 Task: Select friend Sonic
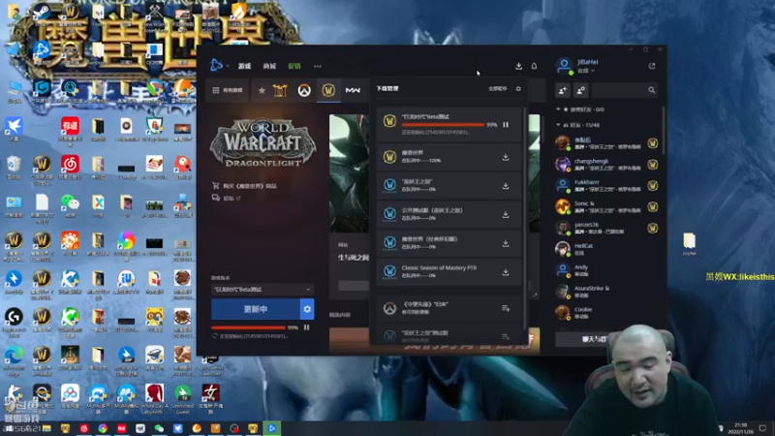click(606, 206)
